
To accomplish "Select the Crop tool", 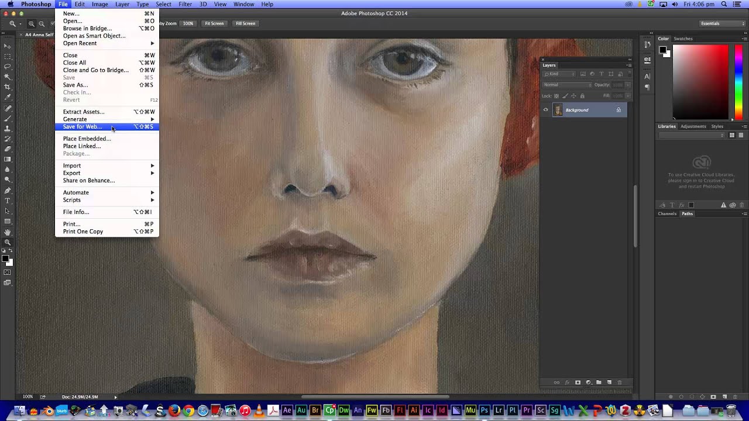I will 7,87.
